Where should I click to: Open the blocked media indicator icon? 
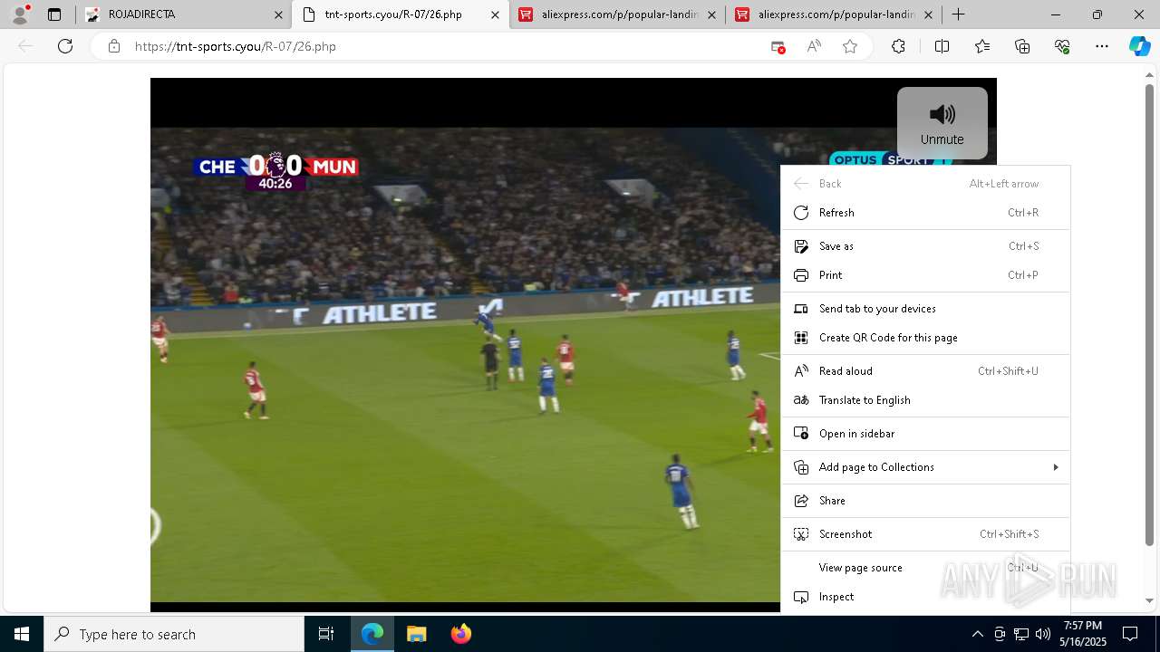pyautogui.click(x=778, y=46)
